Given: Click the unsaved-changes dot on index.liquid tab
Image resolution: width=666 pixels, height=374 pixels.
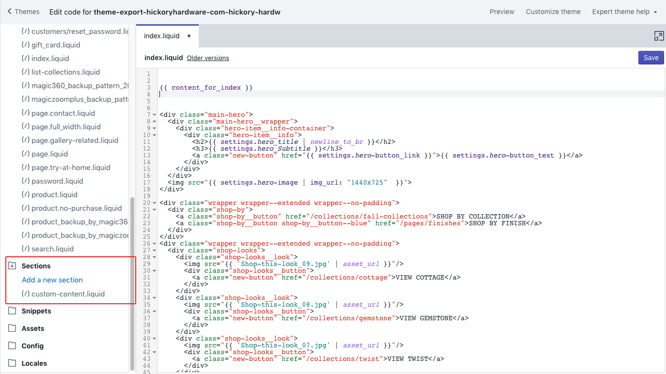Looking at the screenshot, I should [189, 36].
